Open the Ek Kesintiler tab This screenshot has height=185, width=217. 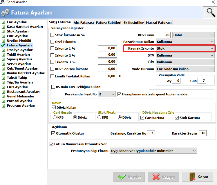click(133, 23)
